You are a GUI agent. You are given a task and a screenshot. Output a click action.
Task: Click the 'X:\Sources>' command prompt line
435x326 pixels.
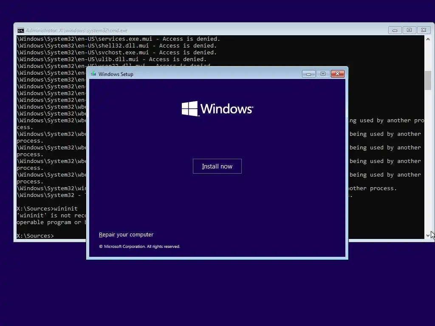tap(35, 236)
